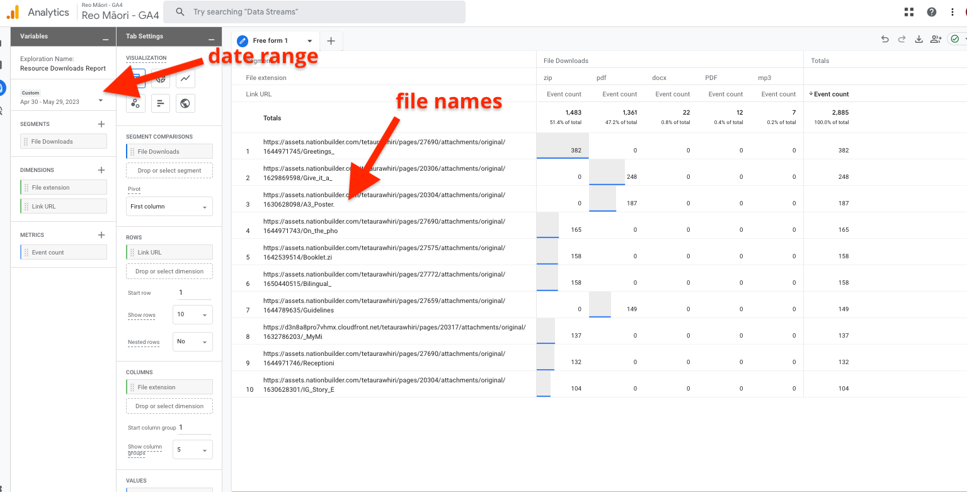Add a new dimension
This screenshot has height=492, width=967.
(101, 170)
